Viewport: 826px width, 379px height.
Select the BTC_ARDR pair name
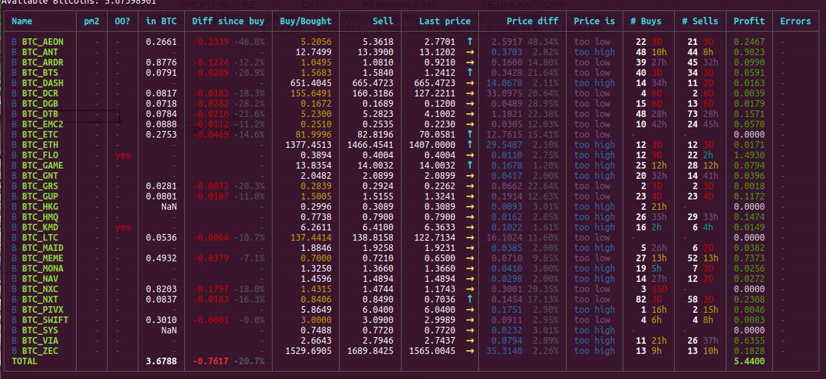pos(43,62)
